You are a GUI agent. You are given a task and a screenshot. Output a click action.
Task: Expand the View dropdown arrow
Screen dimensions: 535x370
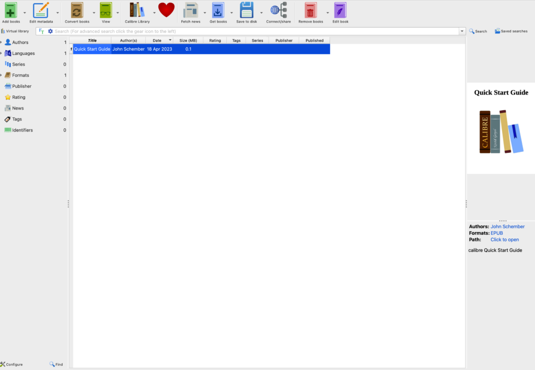118,13
